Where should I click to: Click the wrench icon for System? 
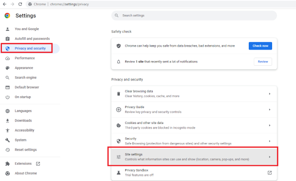pos(7,140)
